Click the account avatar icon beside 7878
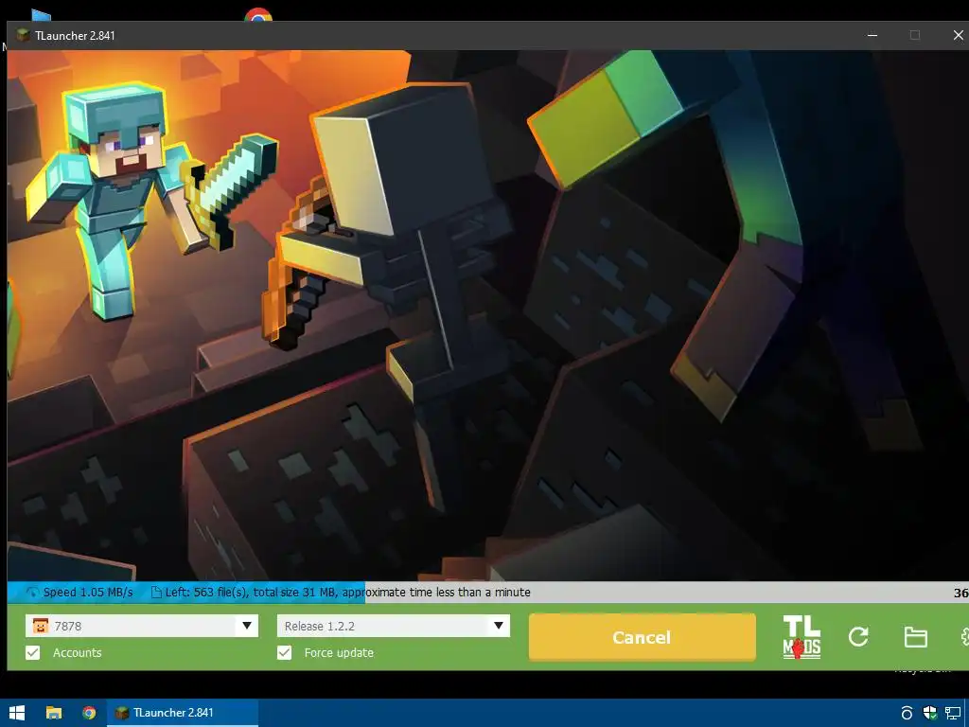The height and width of the screenshot is (727, 969). 40,626
